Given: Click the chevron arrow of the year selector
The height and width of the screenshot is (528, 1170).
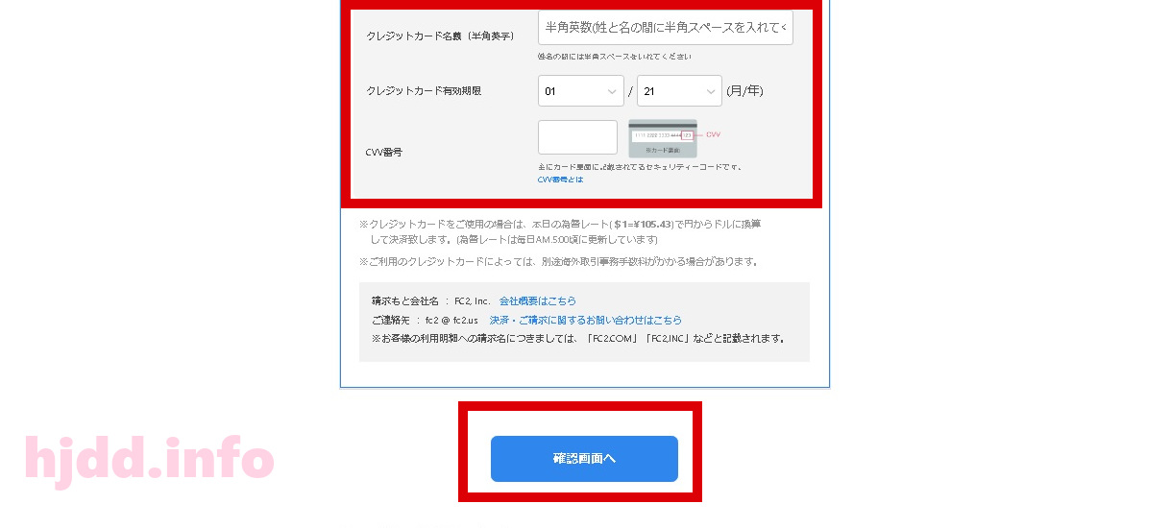Looking at the screenshot, I should [711, 91].
